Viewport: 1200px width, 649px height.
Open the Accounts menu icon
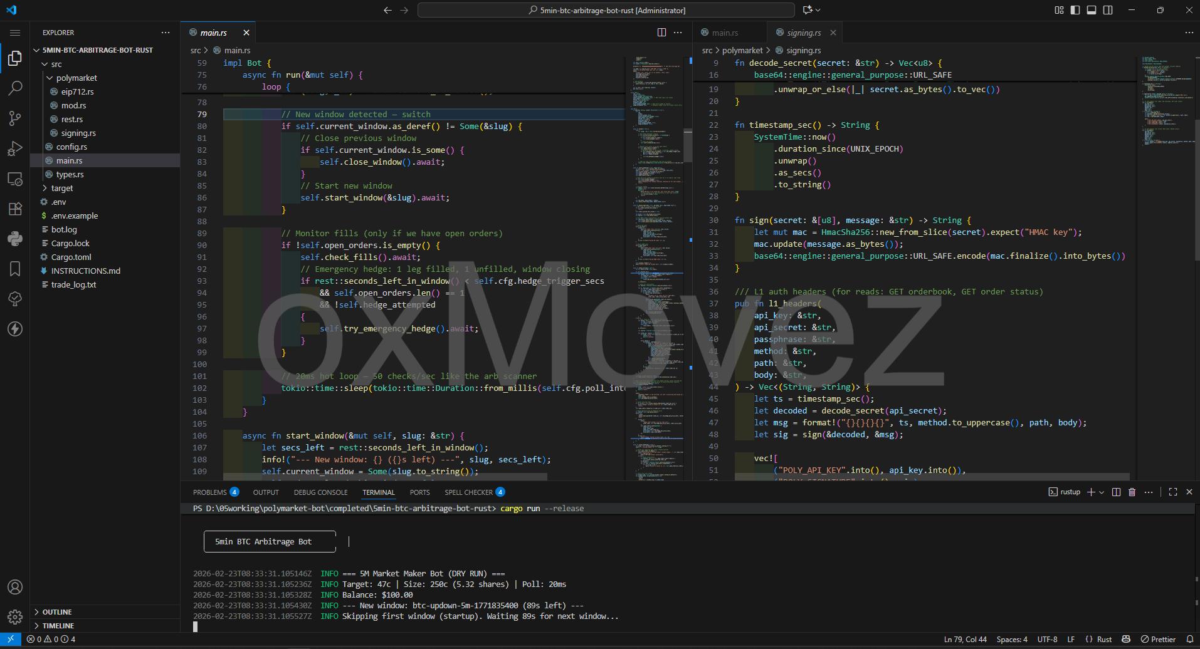click(x=15, y=587)
